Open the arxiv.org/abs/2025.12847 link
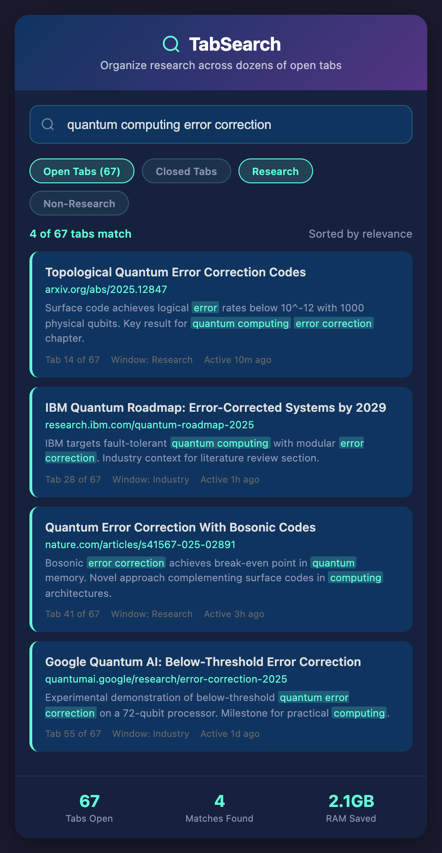This screenshot has height=853, width=442. [x=106, y=289]
